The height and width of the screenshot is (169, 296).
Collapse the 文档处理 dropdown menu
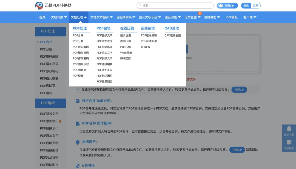coord(79,17)
